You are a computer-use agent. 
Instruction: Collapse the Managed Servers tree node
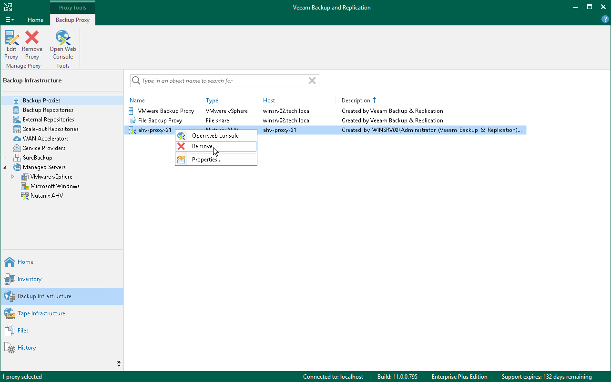coord(5,167)
